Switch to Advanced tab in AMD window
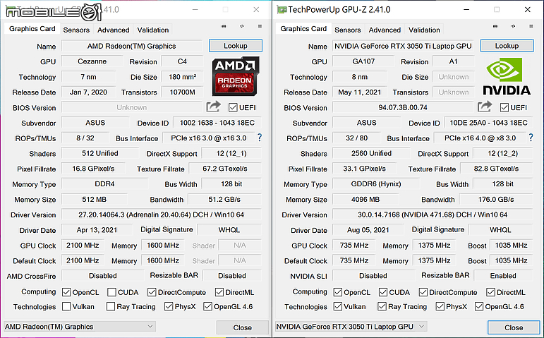 point(114,30)
